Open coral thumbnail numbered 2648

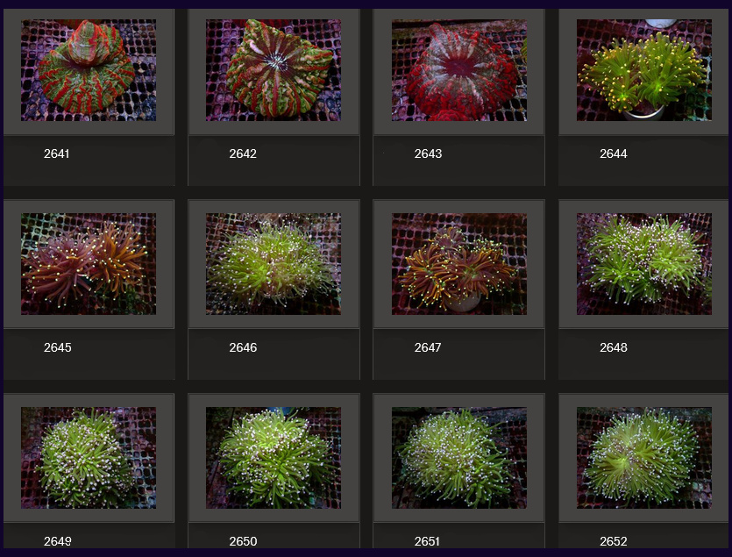(x=644, y=264)
